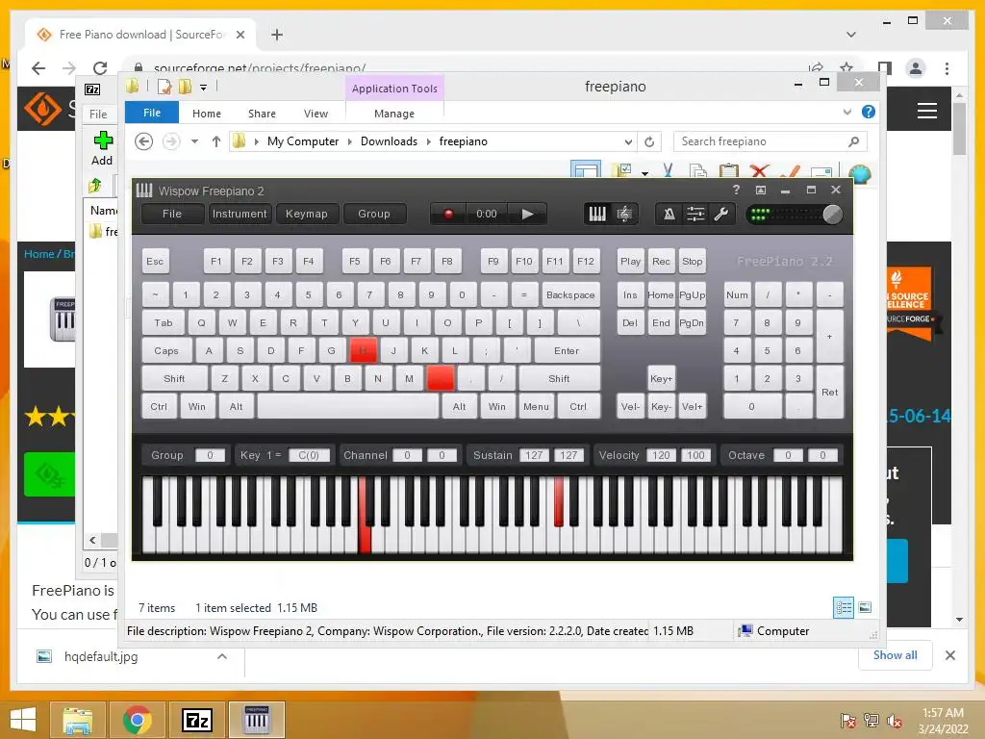Start recording with the red record button
985x739 pixels.
pos(448,214)
